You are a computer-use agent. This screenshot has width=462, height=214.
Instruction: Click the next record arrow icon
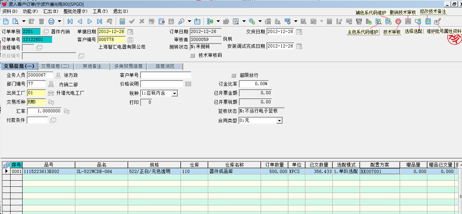point(89,21)
